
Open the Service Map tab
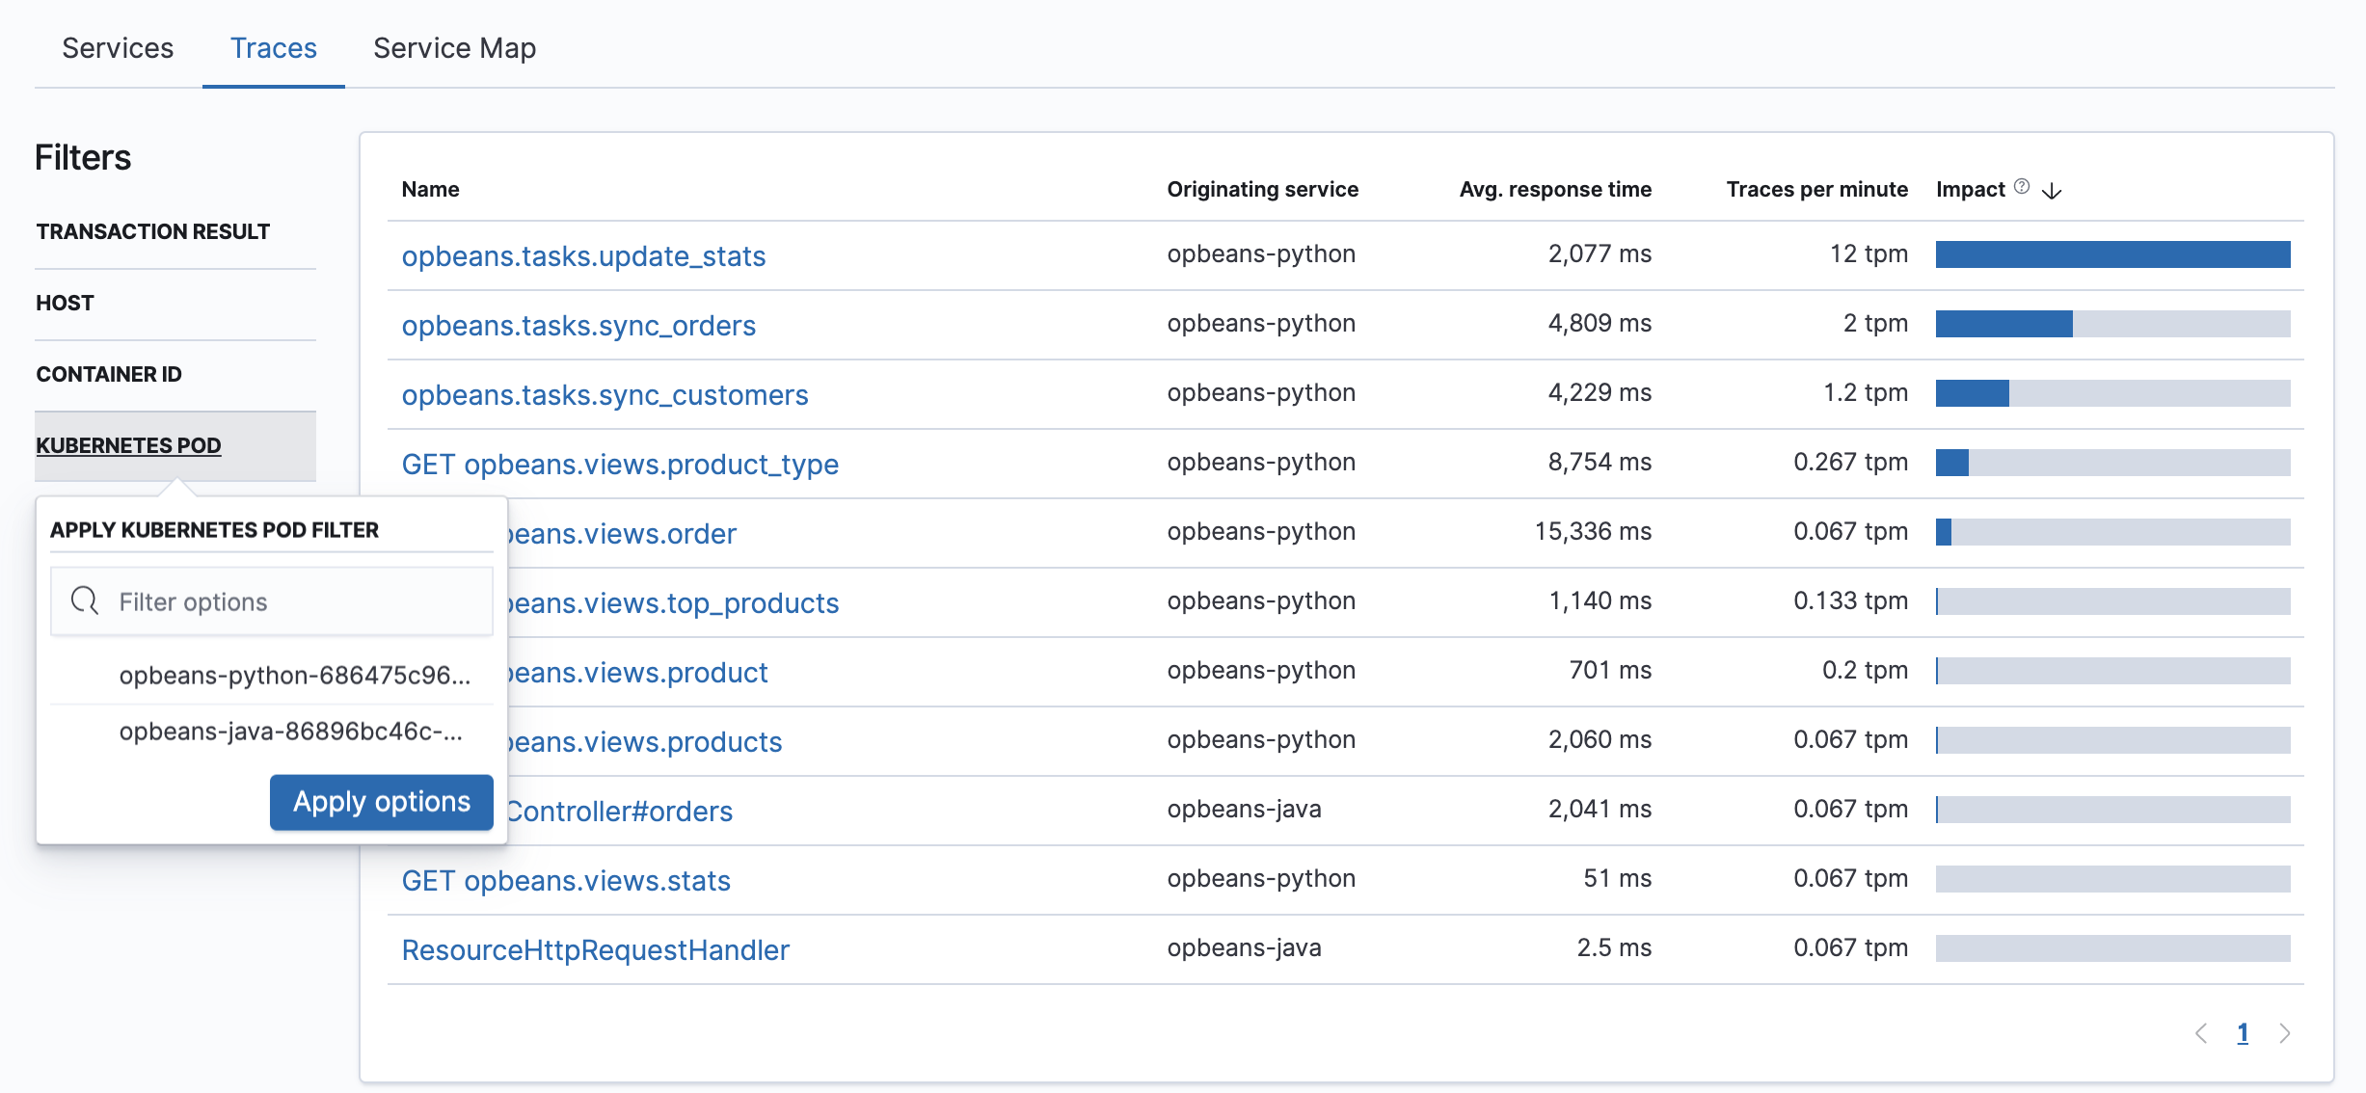(x=454, y=47)
